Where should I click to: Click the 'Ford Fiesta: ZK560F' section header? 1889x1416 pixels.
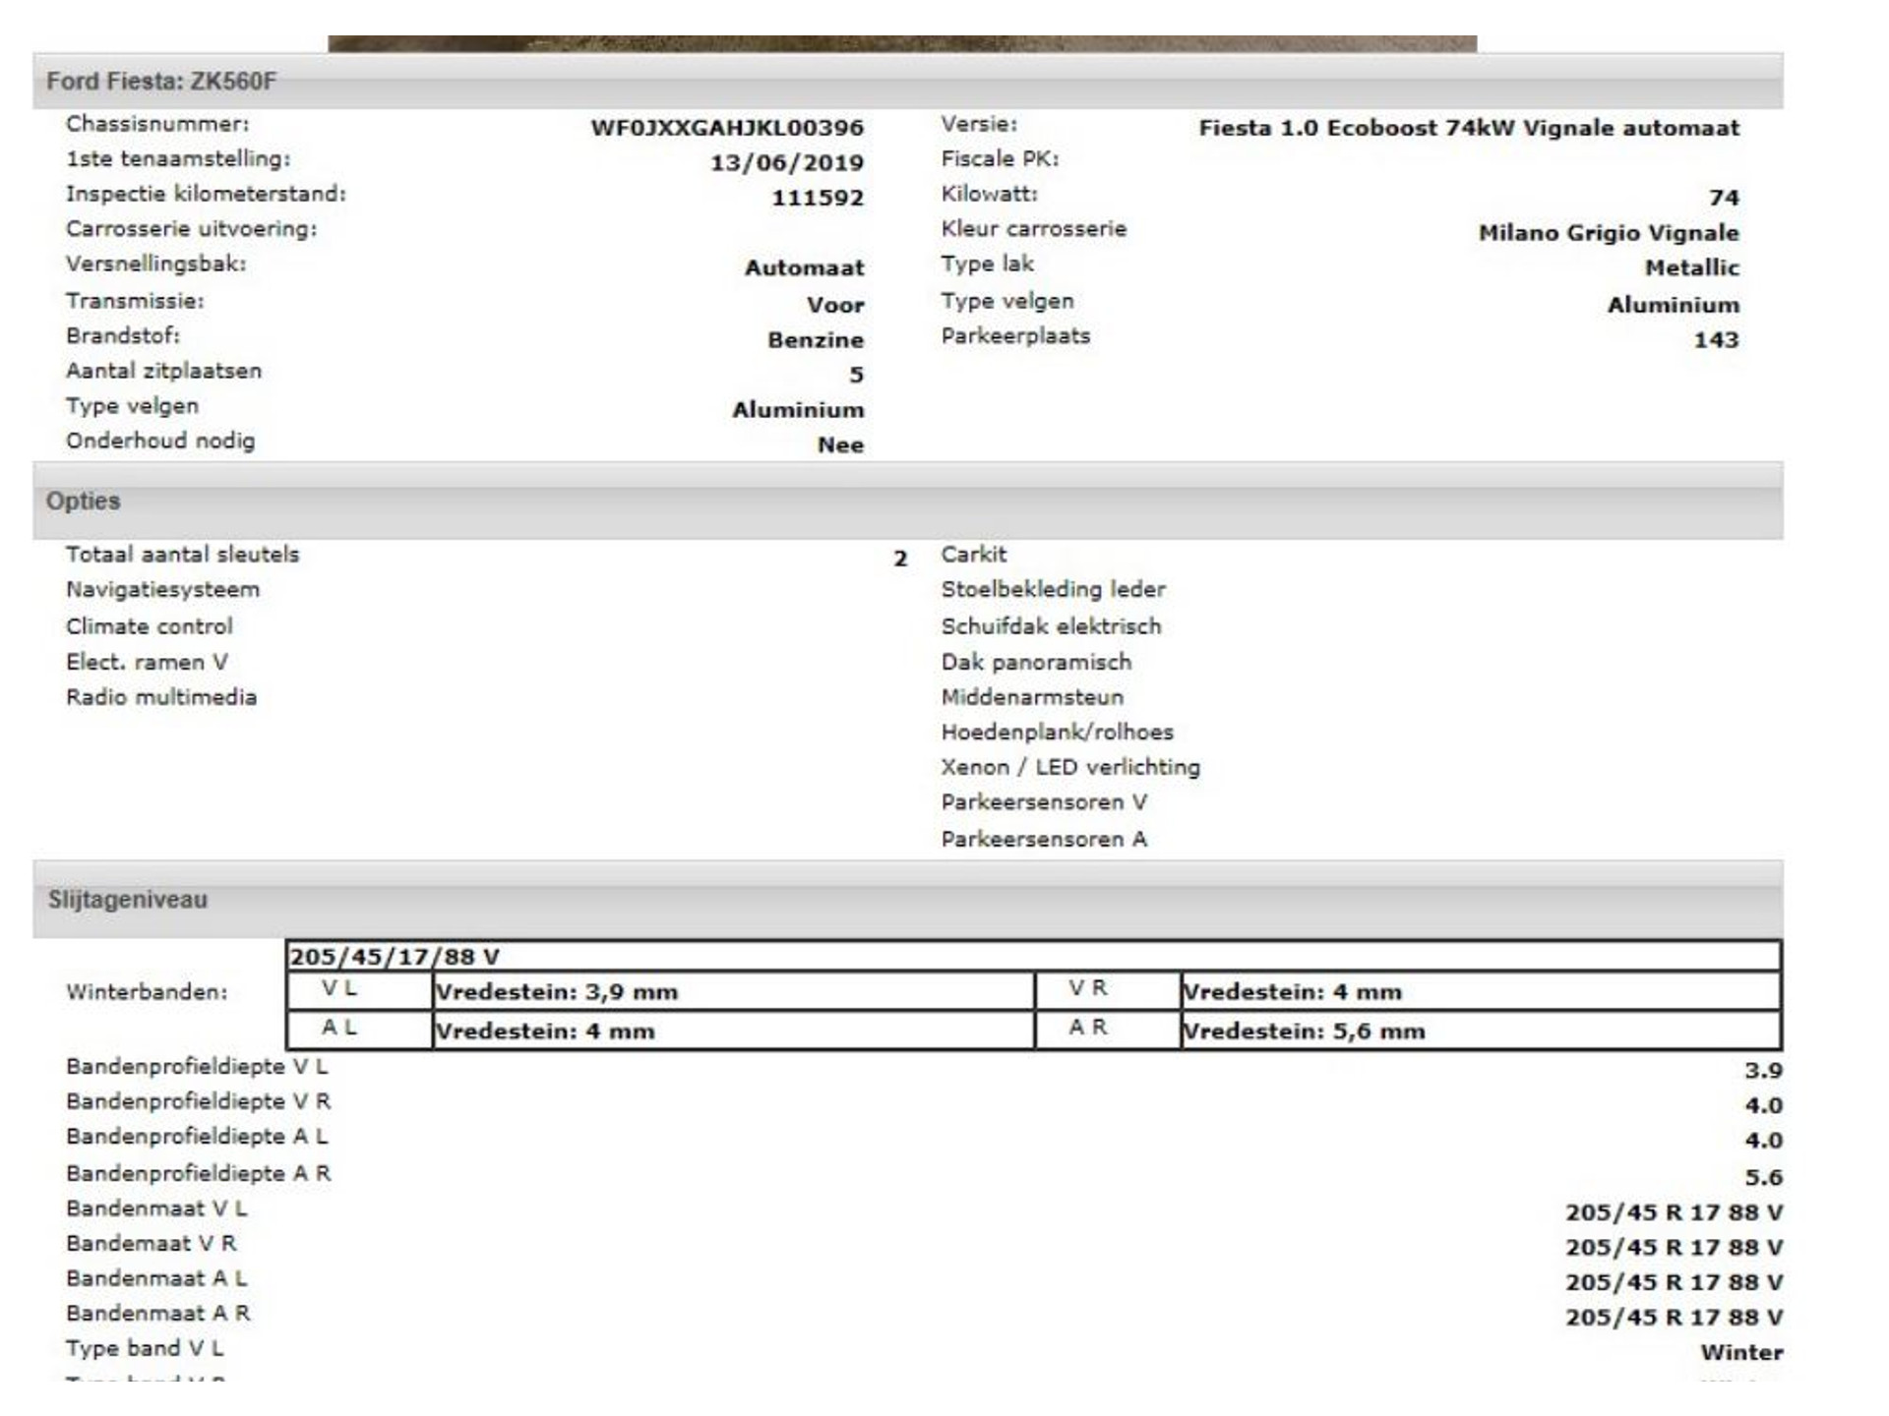coord(907,81)
